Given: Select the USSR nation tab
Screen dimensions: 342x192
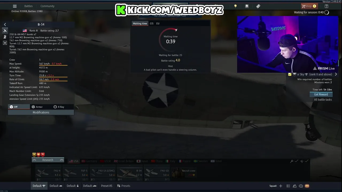Looking at the screenshot, I should 105,161.
